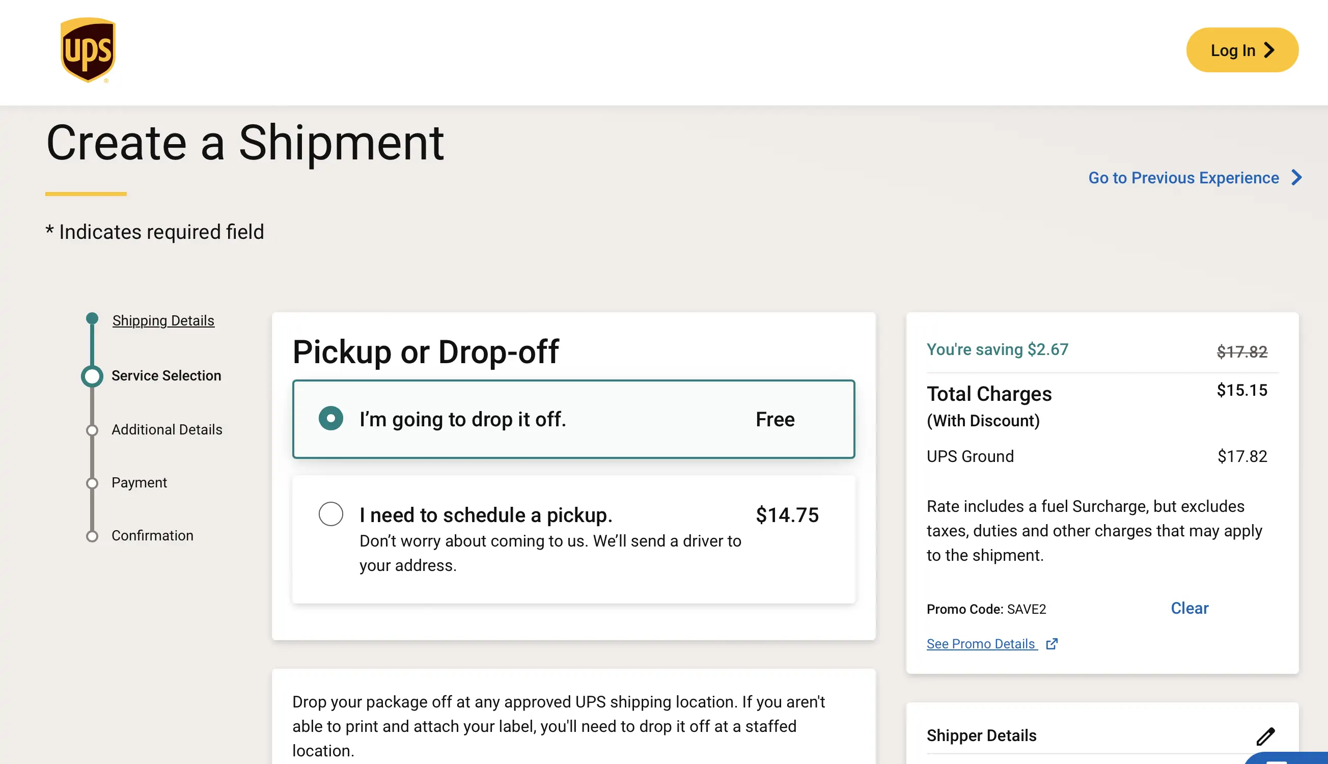This screenshot has width=1328, height=764.
Task: Click the Payment step circle
Action: coord(93,482)
